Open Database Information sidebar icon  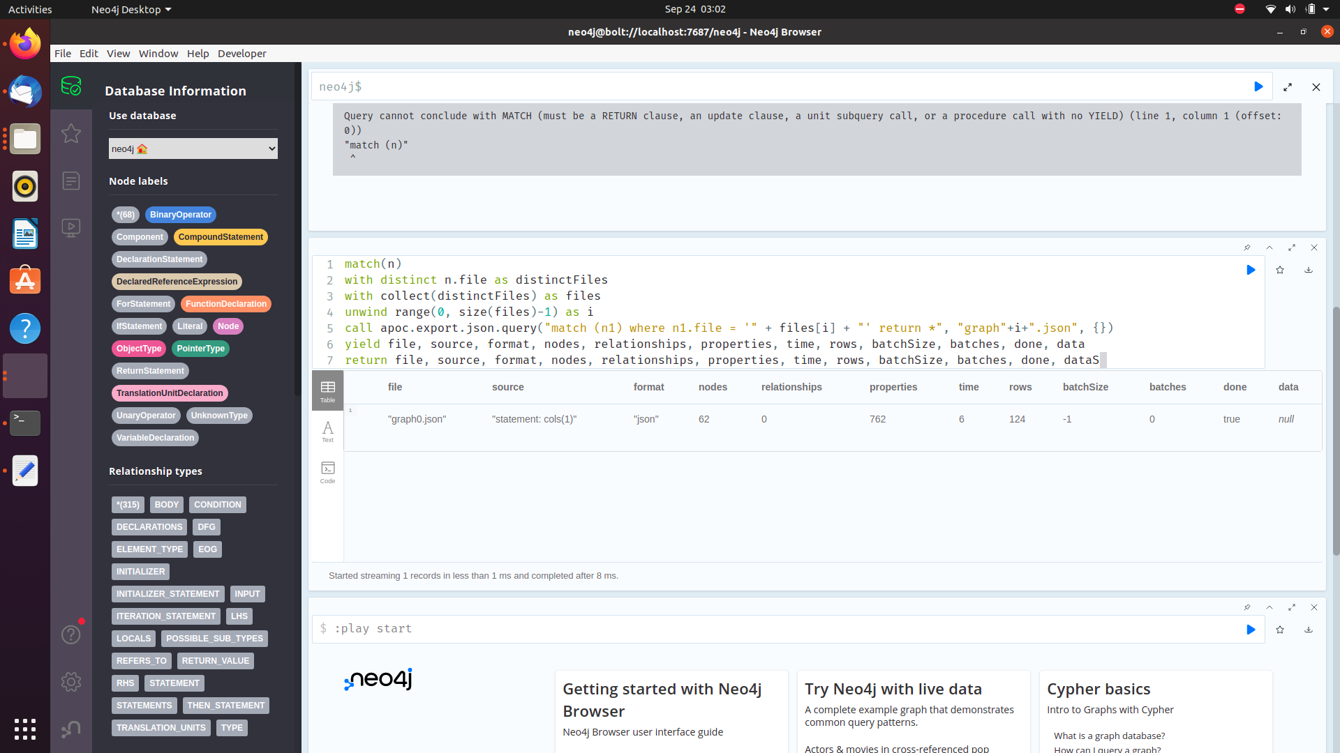pos(70,86)
